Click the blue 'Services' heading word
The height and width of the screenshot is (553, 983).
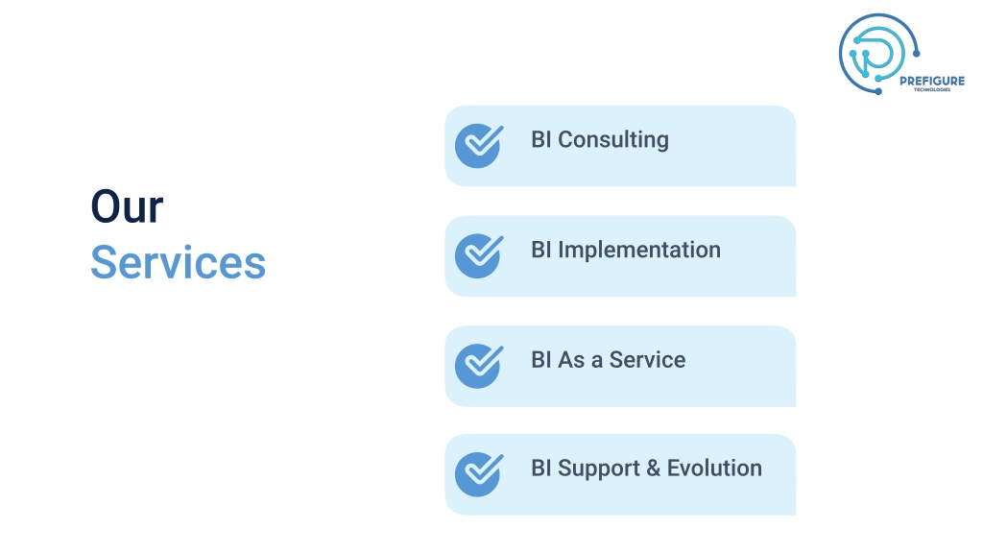pos(178,262)
